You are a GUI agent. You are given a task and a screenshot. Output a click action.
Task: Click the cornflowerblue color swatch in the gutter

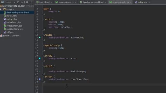coord(40,79)
